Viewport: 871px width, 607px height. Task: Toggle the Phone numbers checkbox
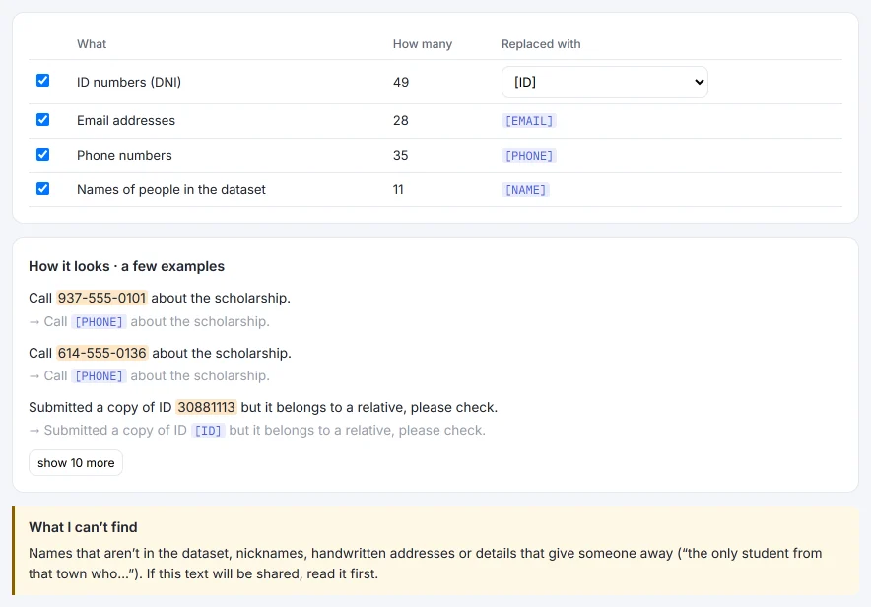tap(42, 155)
